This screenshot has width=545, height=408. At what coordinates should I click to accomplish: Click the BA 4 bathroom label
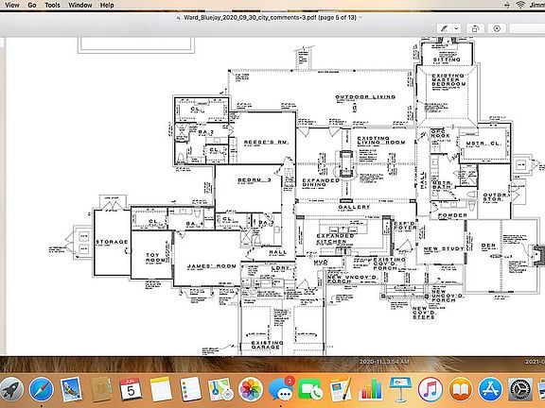point(195,224)
